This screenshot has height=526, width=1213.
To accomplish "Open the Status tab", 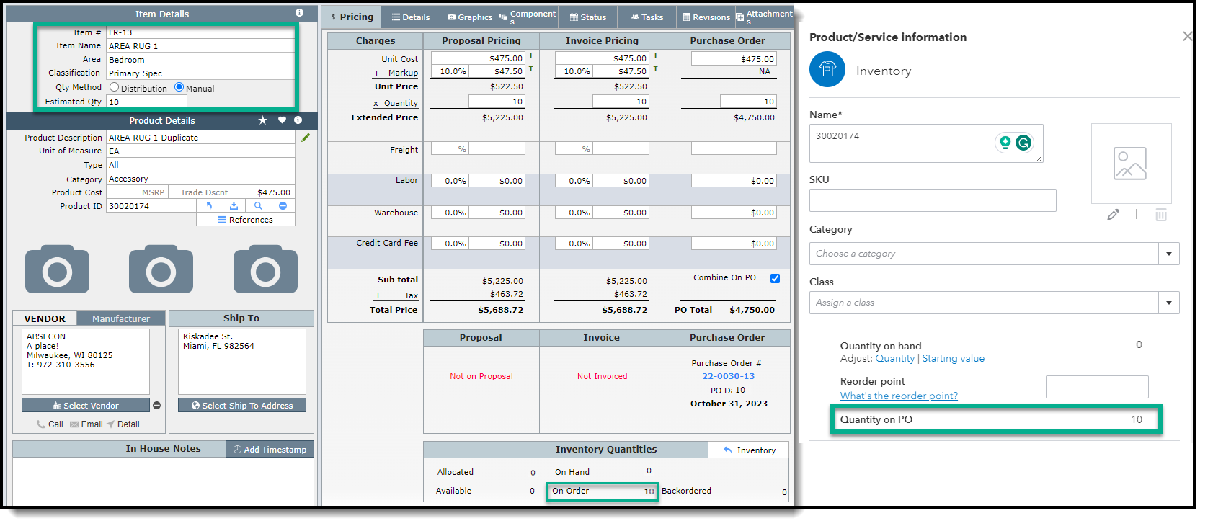I will 587,17.
